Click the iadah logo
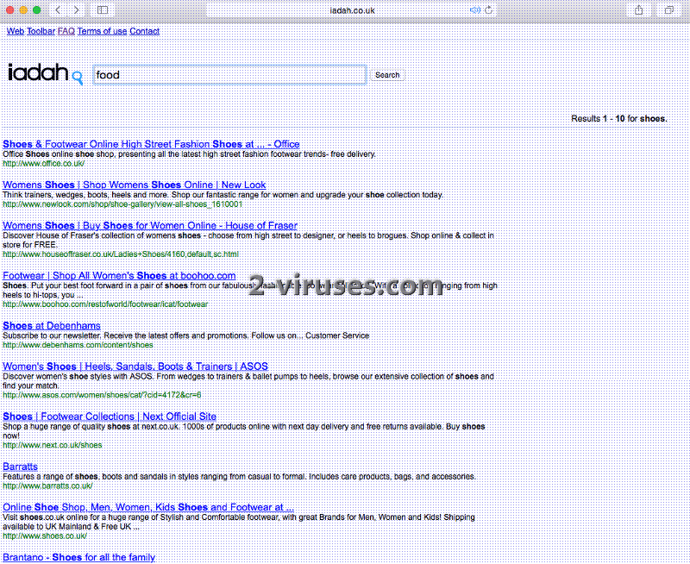 click(x=38, y=72)
